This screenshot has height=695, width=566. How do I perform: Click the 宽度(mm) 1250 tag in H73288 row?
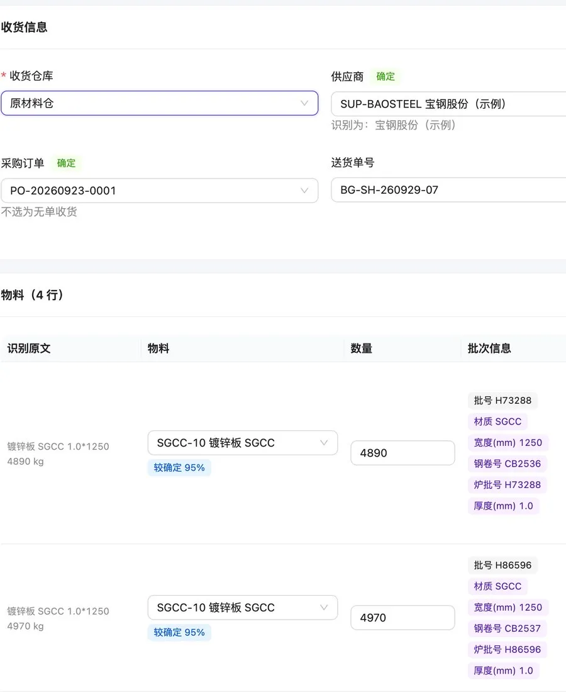click(x=508, y=443)
